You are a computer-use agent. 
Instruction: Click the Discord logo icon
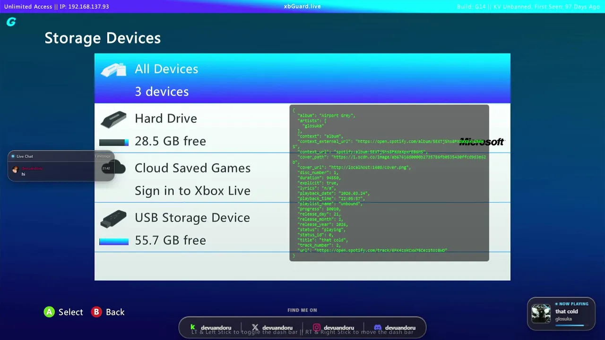pyautogui.click(x=378, y=327)
